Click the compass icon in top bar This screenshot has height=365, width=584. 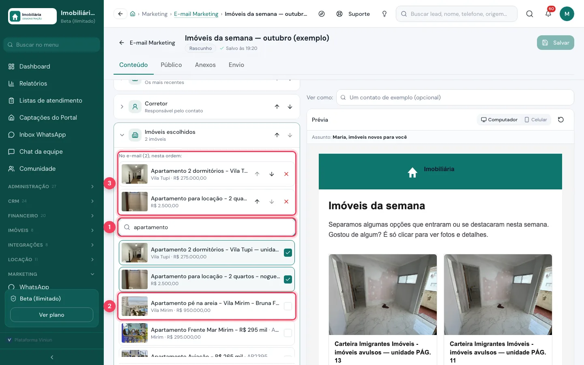click(x=322, y=14)
